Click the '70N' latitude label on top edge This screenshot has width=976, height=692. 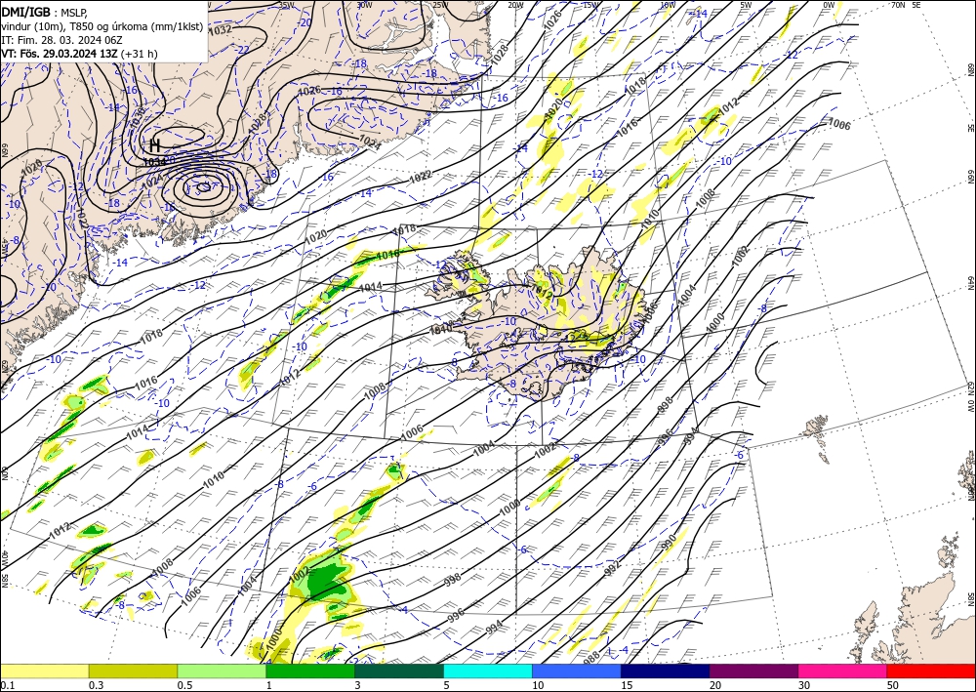[x=898, y=5]
